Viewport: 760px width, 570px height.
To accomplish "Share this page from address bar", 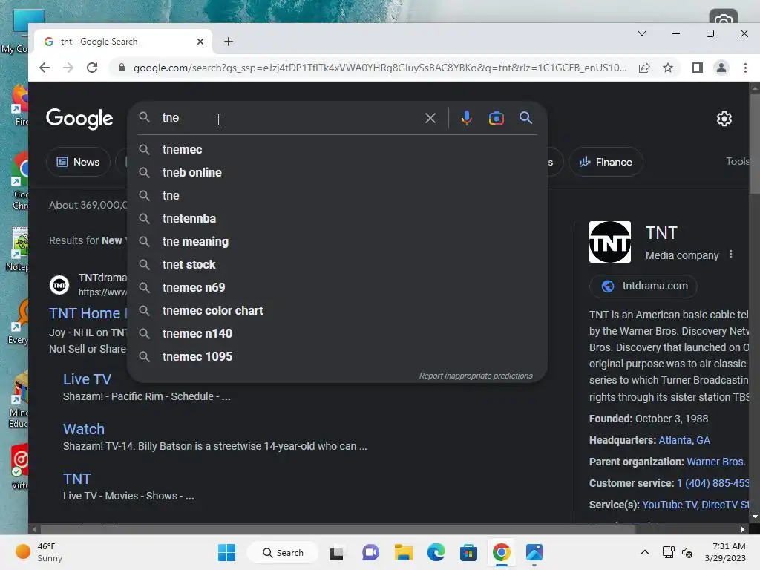I will pos(644,68).
